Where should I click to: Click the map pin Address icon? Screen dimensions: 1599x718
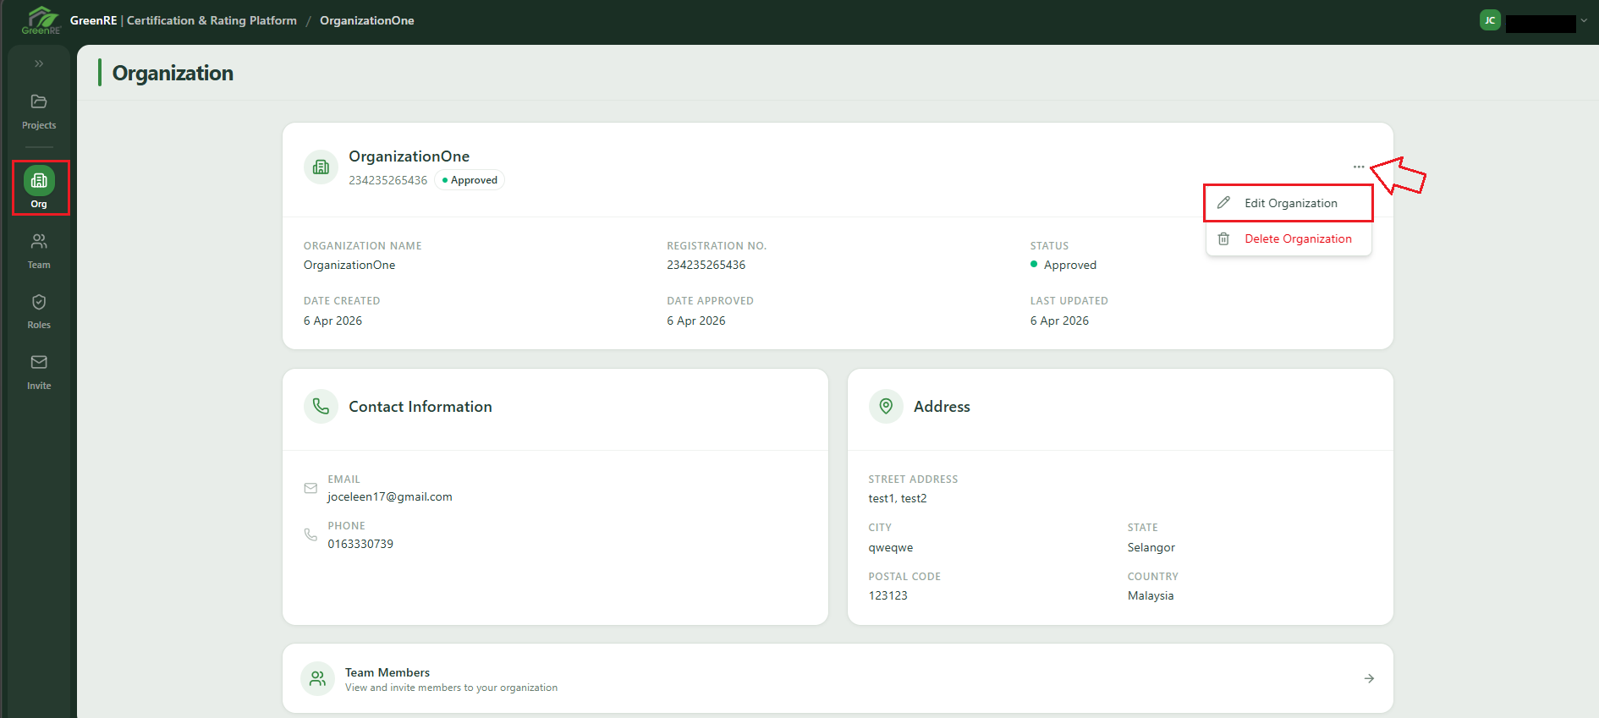pyautogui.click(x=886, y=407)
